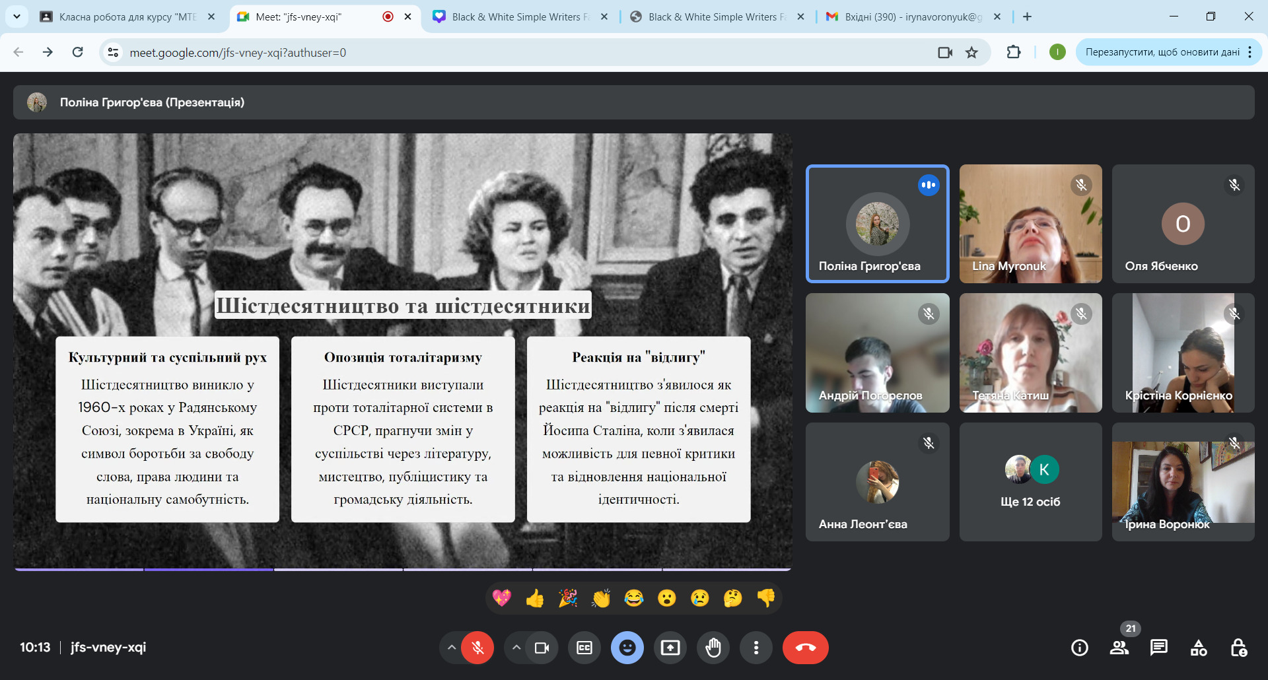Open the present screen share button

tap(670, 648)
